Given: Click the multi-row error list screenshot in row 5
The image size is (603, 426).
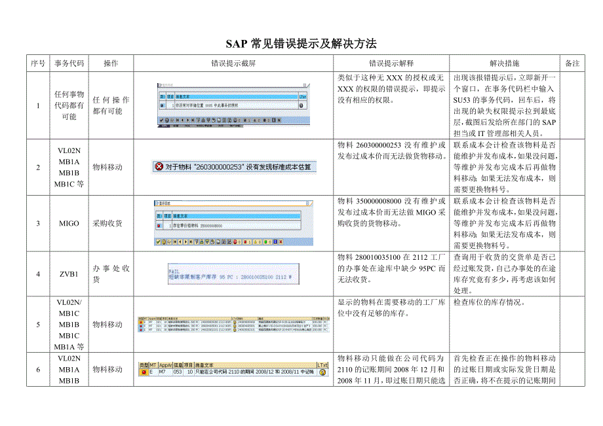Looking at the screenshot, I should (233, 325).
